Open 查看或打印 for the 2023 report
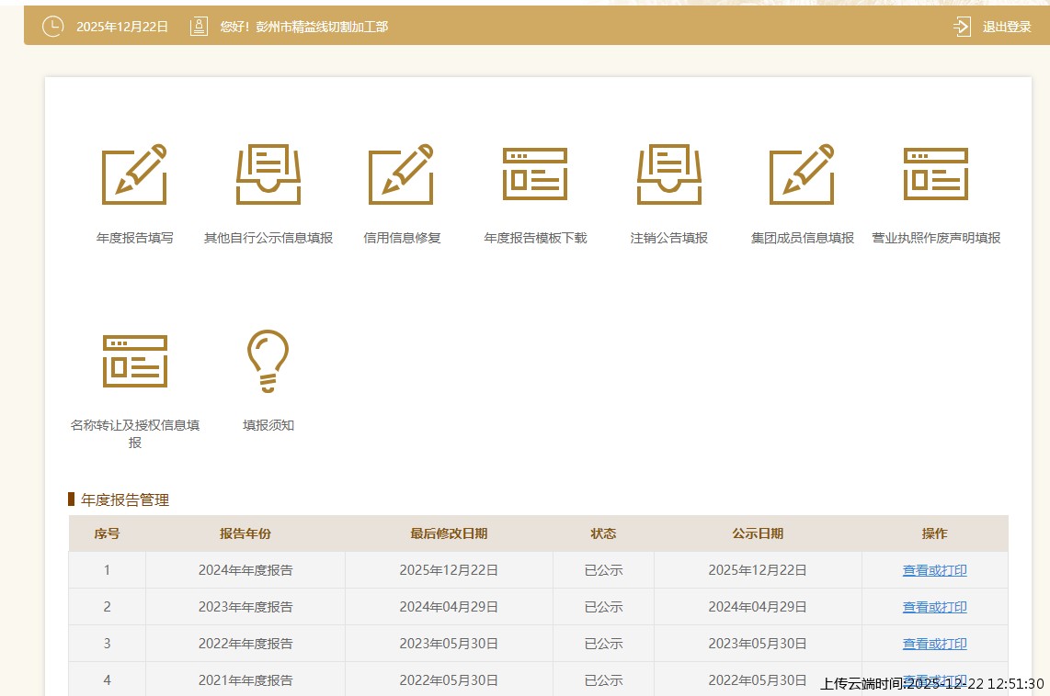This screenshot has width=1050, height=696. tap(934, 607)
